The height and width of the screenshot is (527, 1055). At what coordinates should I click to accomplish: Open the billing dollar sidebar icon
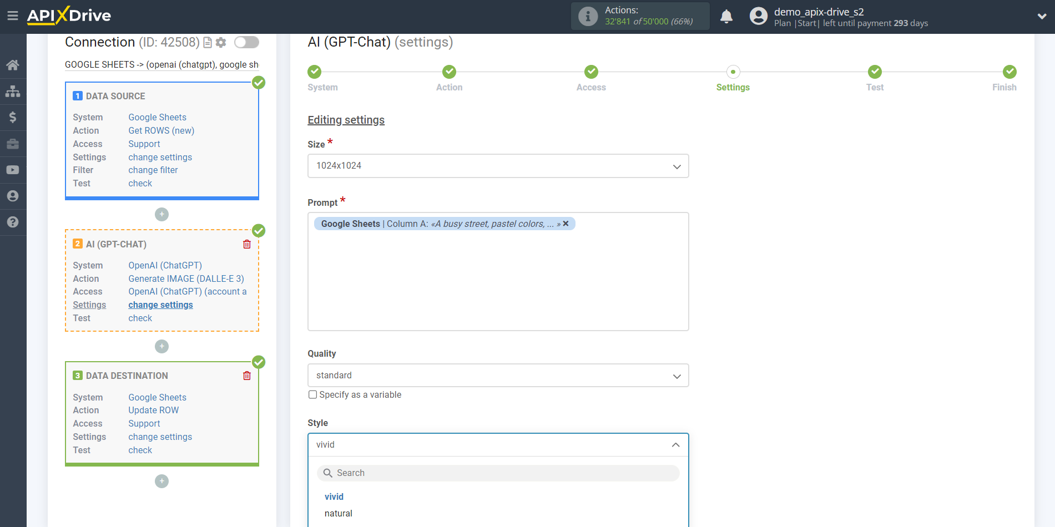tap(13, 117)
